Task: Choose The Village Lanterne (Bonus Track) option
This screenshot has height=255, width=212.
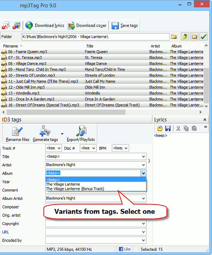Action: [x=96, y=189]
